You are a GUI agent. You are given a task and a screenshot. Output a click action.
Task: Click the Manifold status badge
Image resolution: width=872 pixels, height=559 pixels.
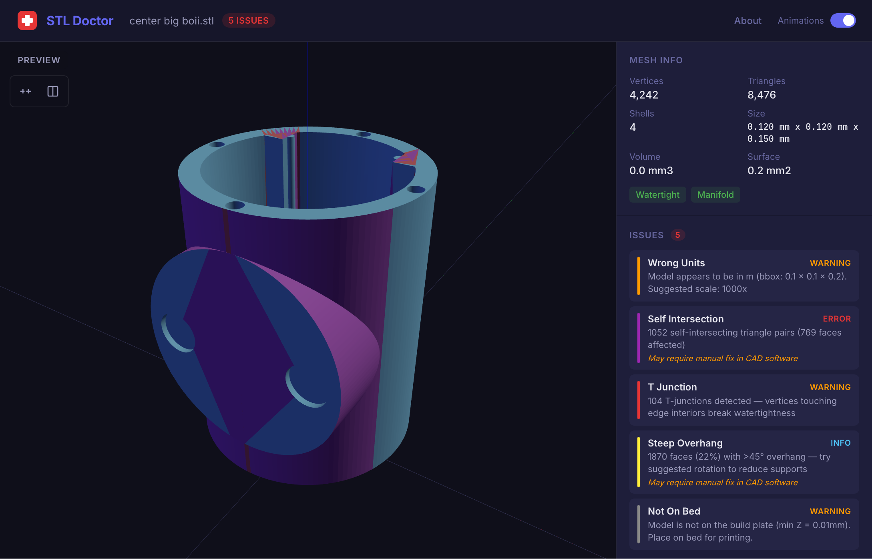coord(715,195)
